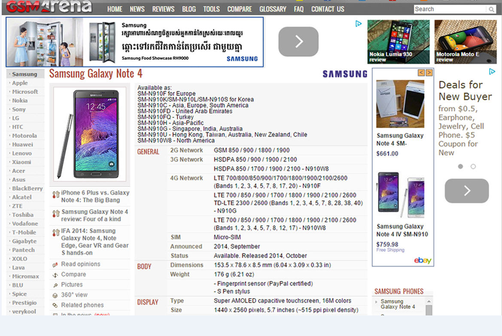Click the AdChoices icon on the Samsung banner ad
Viewport: 502px width, 336px height.
(x=359, y=24)
